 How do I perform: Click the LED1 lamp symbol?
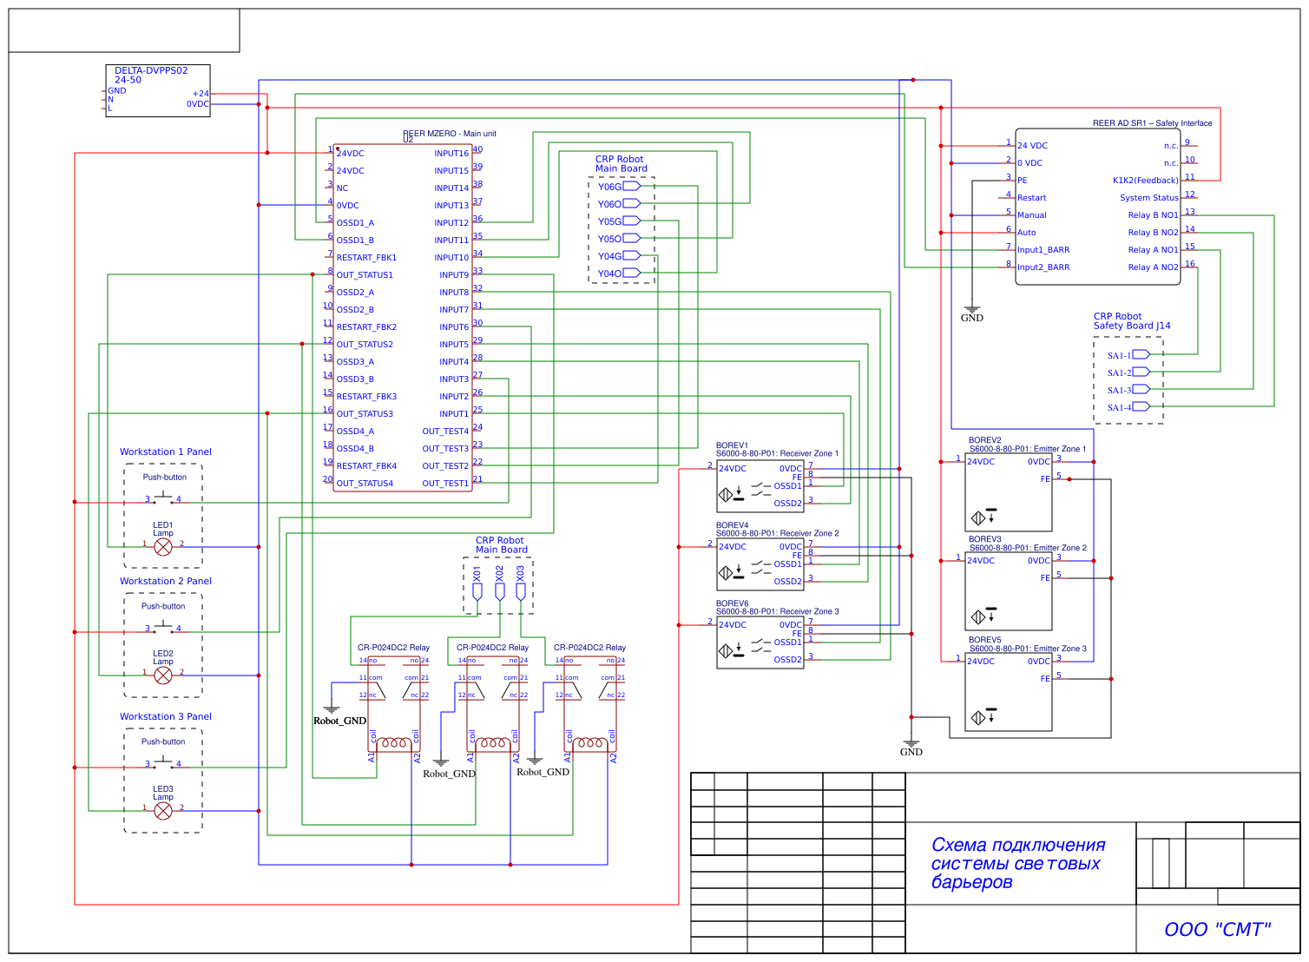(x=163, y=547)
